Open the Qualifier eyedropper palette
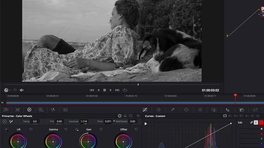The width and height of the screenshot is (264, 148). tap(172, 110)
